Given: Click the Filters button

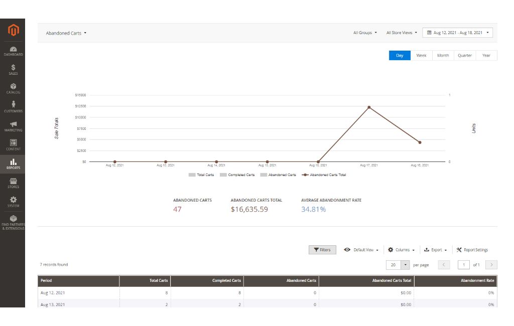Looking at the screenshot, I should [322, 250].
